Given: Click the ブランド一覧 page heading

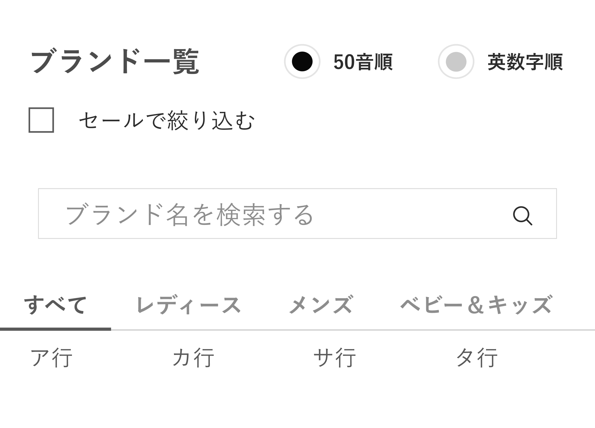Looking at the screenshot, I should pyautogui.click(x=115, y=62).
